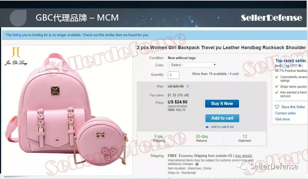Click the question mark icon after additional charges
308x179 pixels.
(x=197, y=164)
